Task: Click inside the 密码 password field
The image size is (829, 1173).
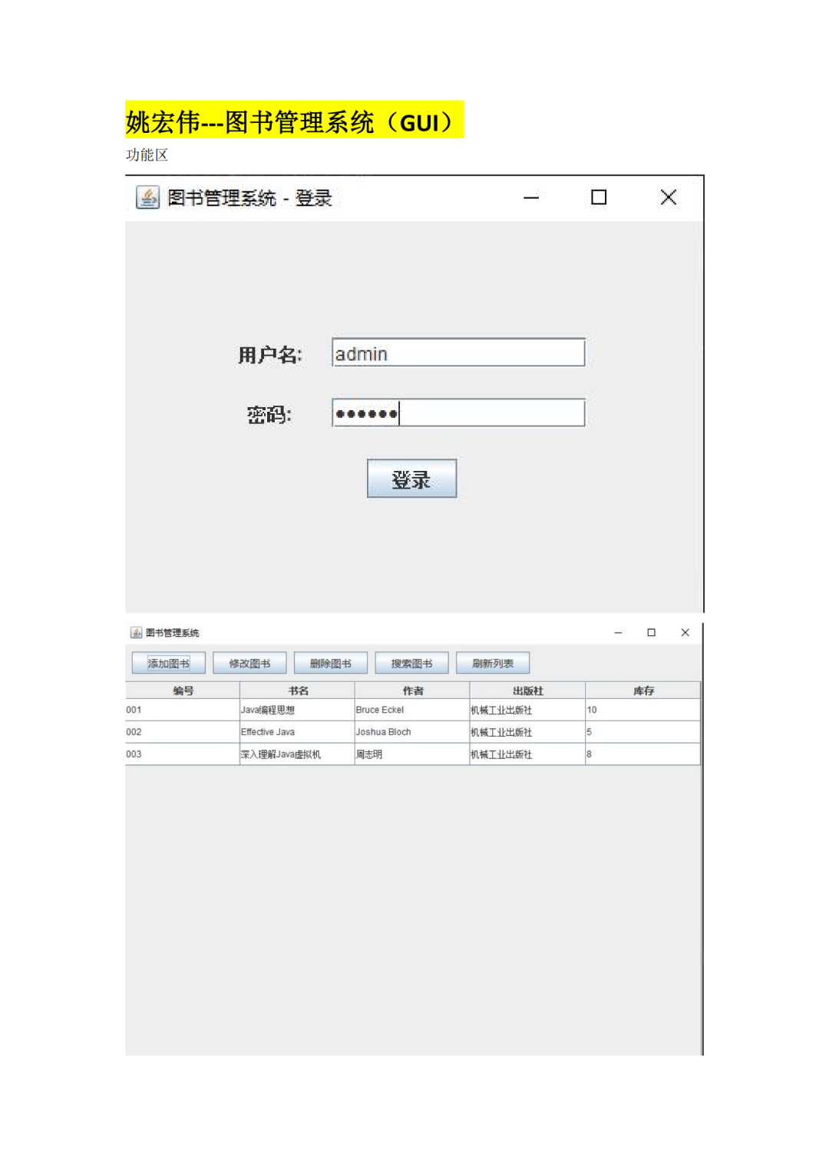Action: coord(457,413)
